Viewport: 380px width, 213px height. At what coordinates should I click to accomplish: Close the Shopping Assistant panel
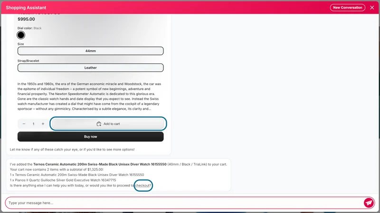pyautogui.click(x=372, y=8)
